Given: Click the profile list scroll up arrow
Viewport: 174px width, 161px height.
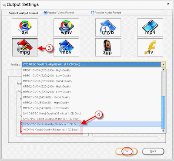Looking at the screenshot, I should pos(163,70).
